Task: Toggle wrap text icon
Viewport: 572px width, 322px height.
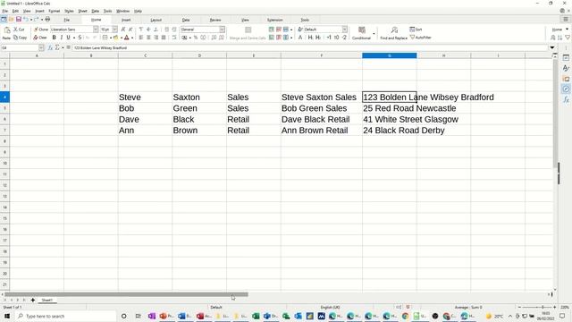Action: coord(174,38)
